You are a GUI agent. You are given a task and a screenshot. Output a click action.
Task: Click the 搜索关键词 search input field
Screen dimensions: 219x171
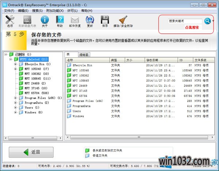click(x=185, y=21)
